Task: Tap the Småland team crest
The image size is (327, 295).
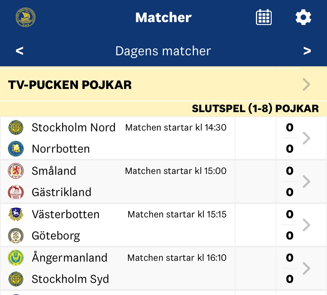Action: point(16,171)
